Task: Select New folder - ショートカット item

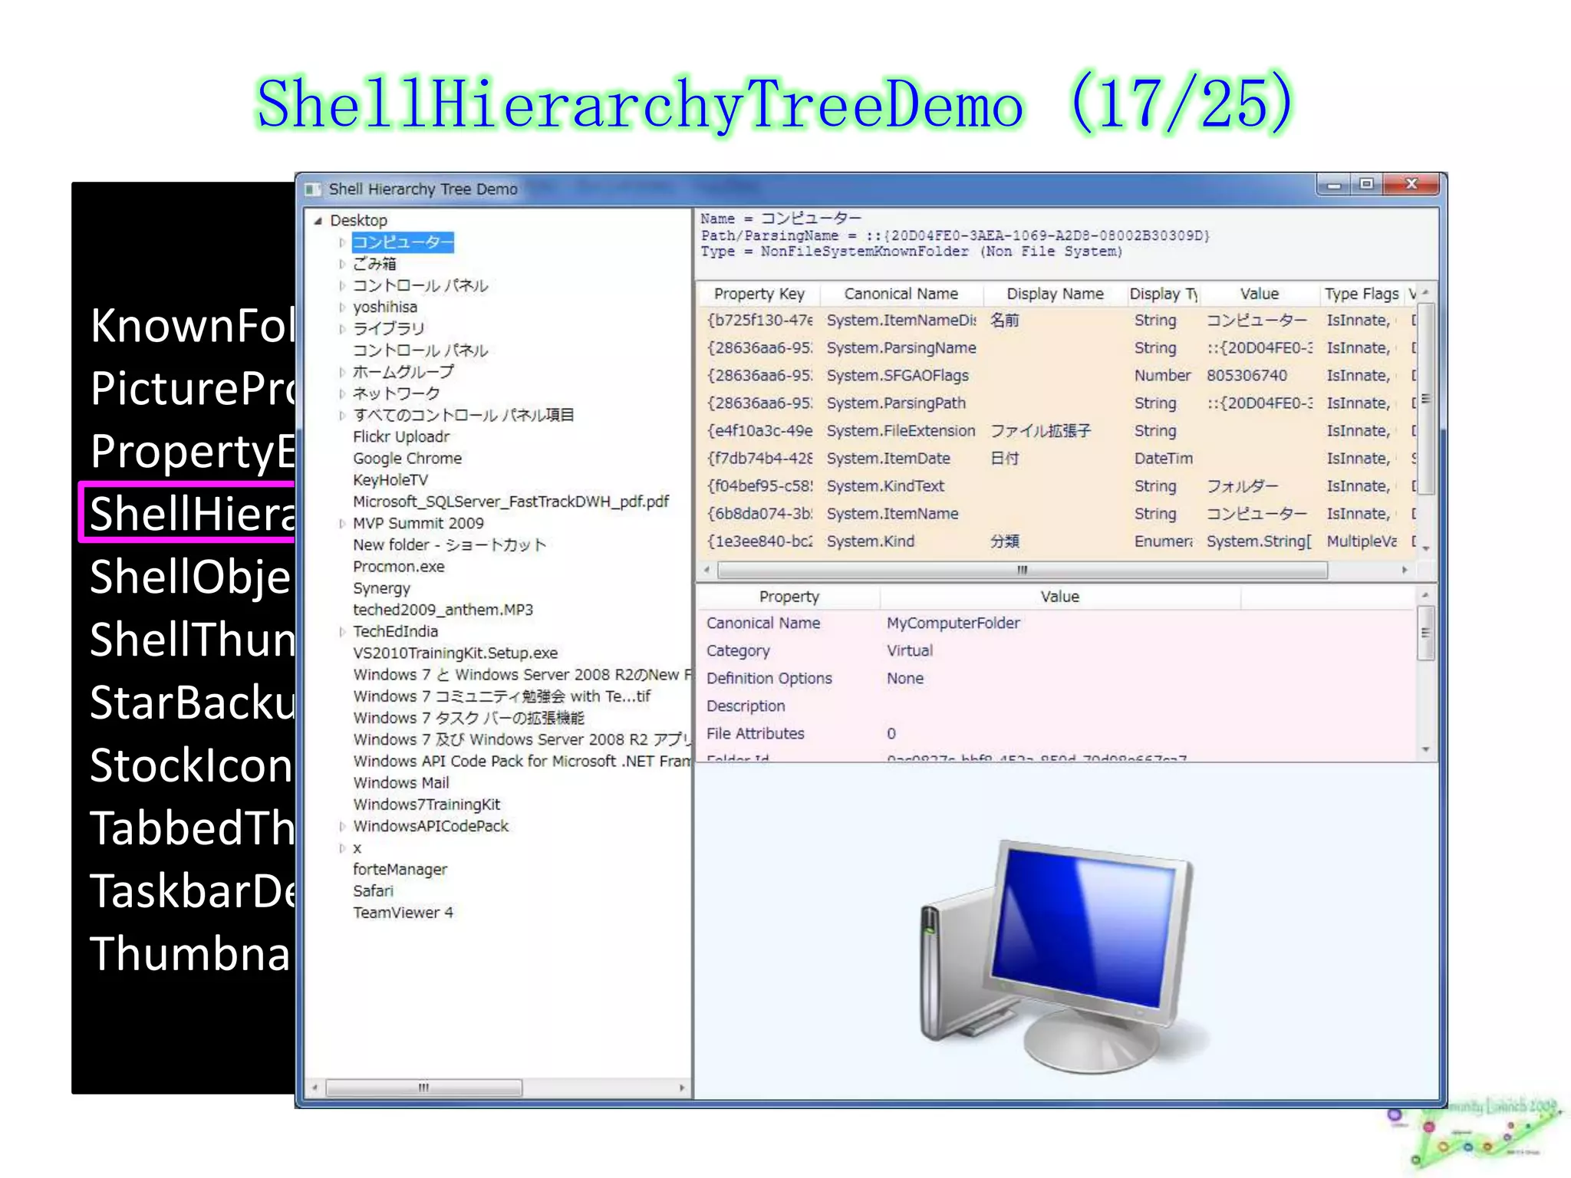Action: tap(450, 545)
